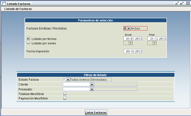The height and width of the screenshot is (116, 191).
Task: Click the Ambas value text
Action: pos(135,28)
